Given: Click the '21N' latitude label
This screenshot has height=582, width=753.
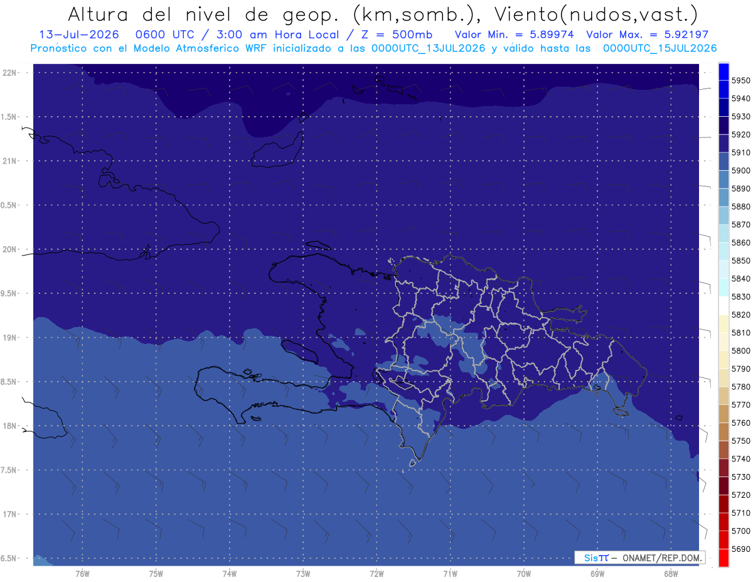Looking at the screenshot, I should (x=11, y=161).
